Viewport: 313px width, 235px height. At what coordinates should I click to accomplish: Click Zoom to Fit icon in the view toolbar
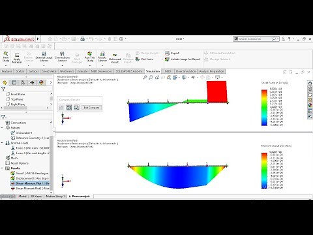[x=145, y=77]
